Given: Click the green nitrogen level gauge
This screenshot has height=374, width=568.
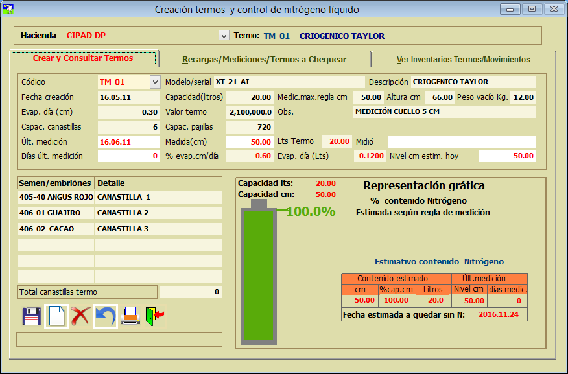Looking at the screenshot, I should [259, 275].
